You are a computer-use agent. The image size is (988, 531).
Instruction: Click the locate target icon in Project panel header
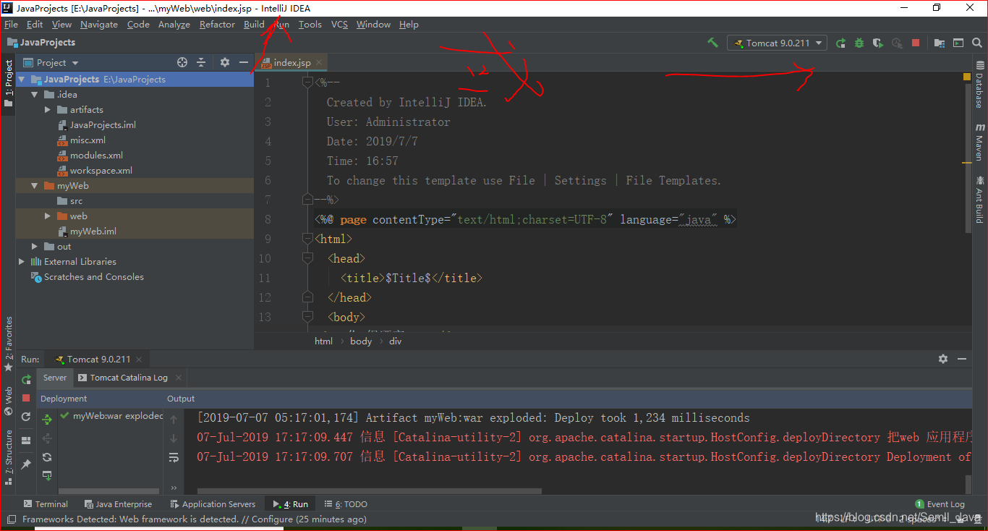click(x=182, y=62)
